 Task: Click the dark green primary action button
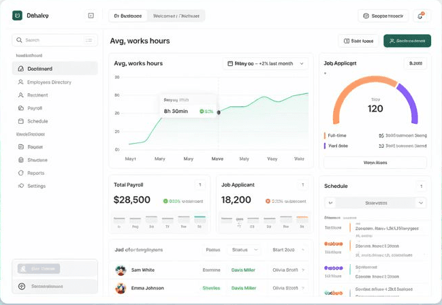[407, 41]
